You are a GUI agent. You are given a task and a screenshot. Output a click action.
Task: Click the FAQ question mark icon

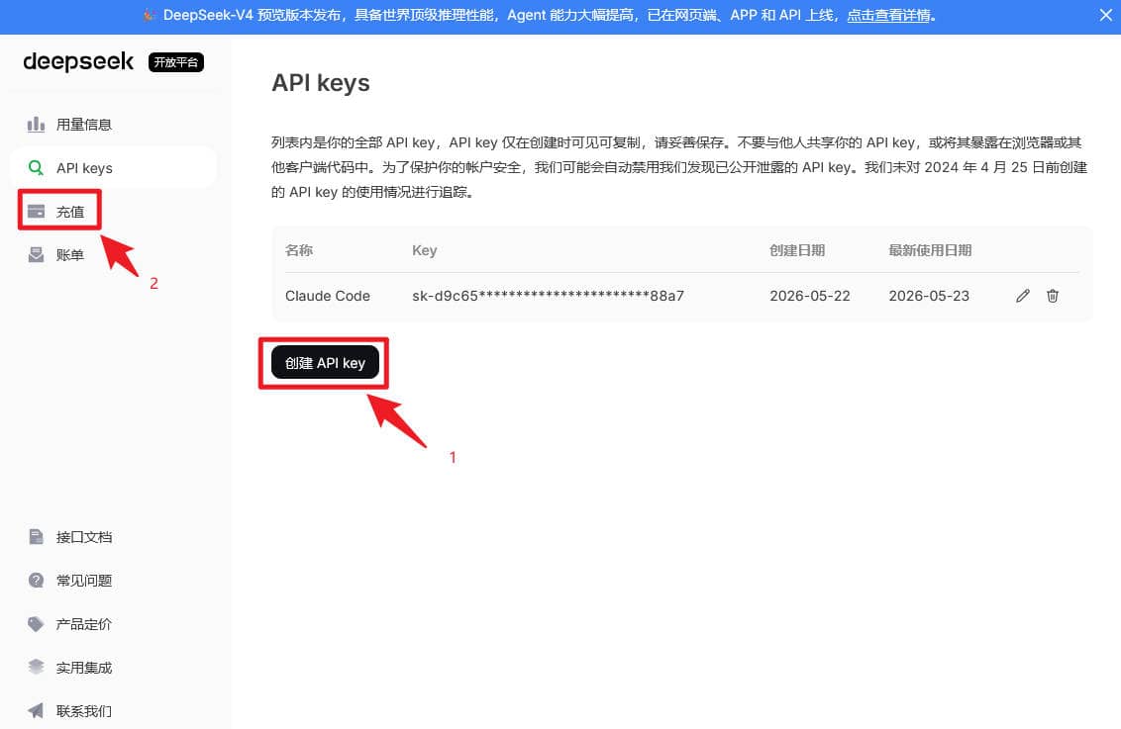[x=36, y=581]
